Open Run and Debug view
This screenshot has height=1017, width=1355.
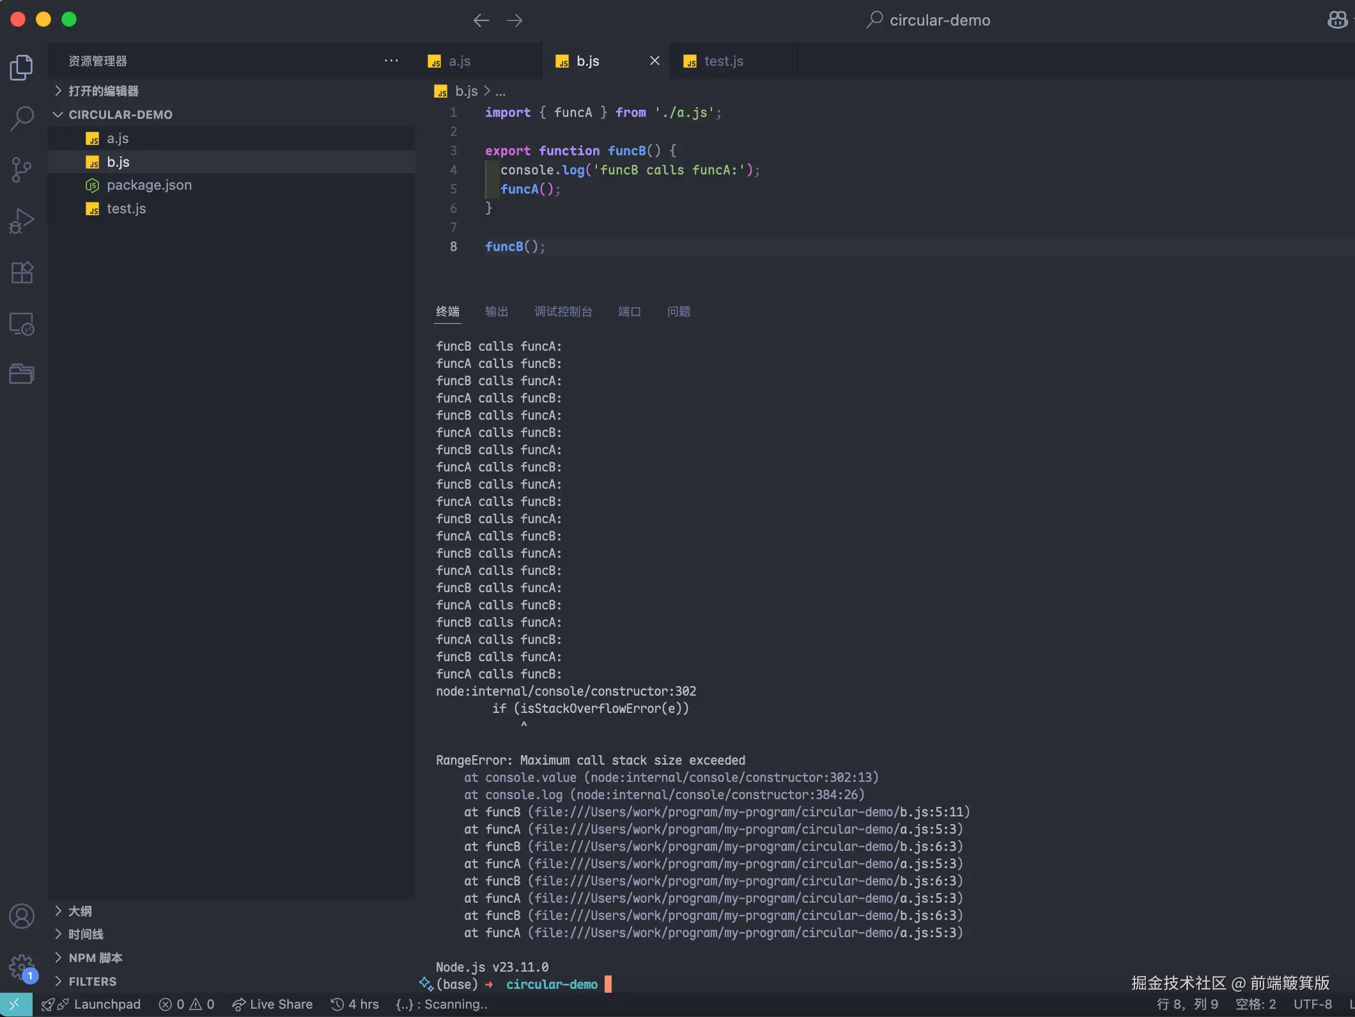[x=22, y=221]
